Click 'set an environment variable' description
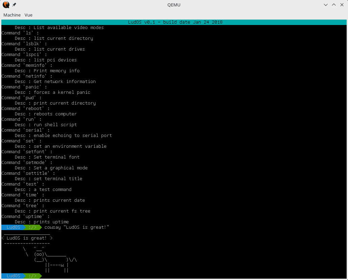The height and width of the screenshot is (280, 348). pyautogui.click(x=70, y=146)
